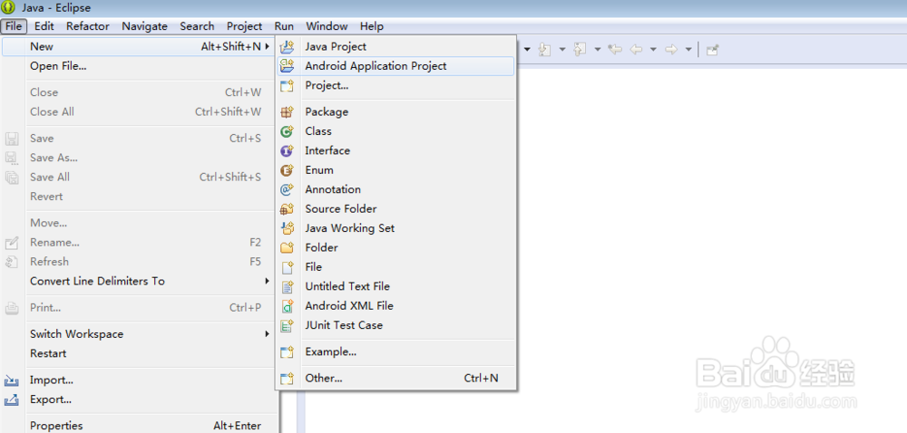Open the Back history dropdown arrow
The height and width of the screenshot is (433, 907).
pos(653,50)
